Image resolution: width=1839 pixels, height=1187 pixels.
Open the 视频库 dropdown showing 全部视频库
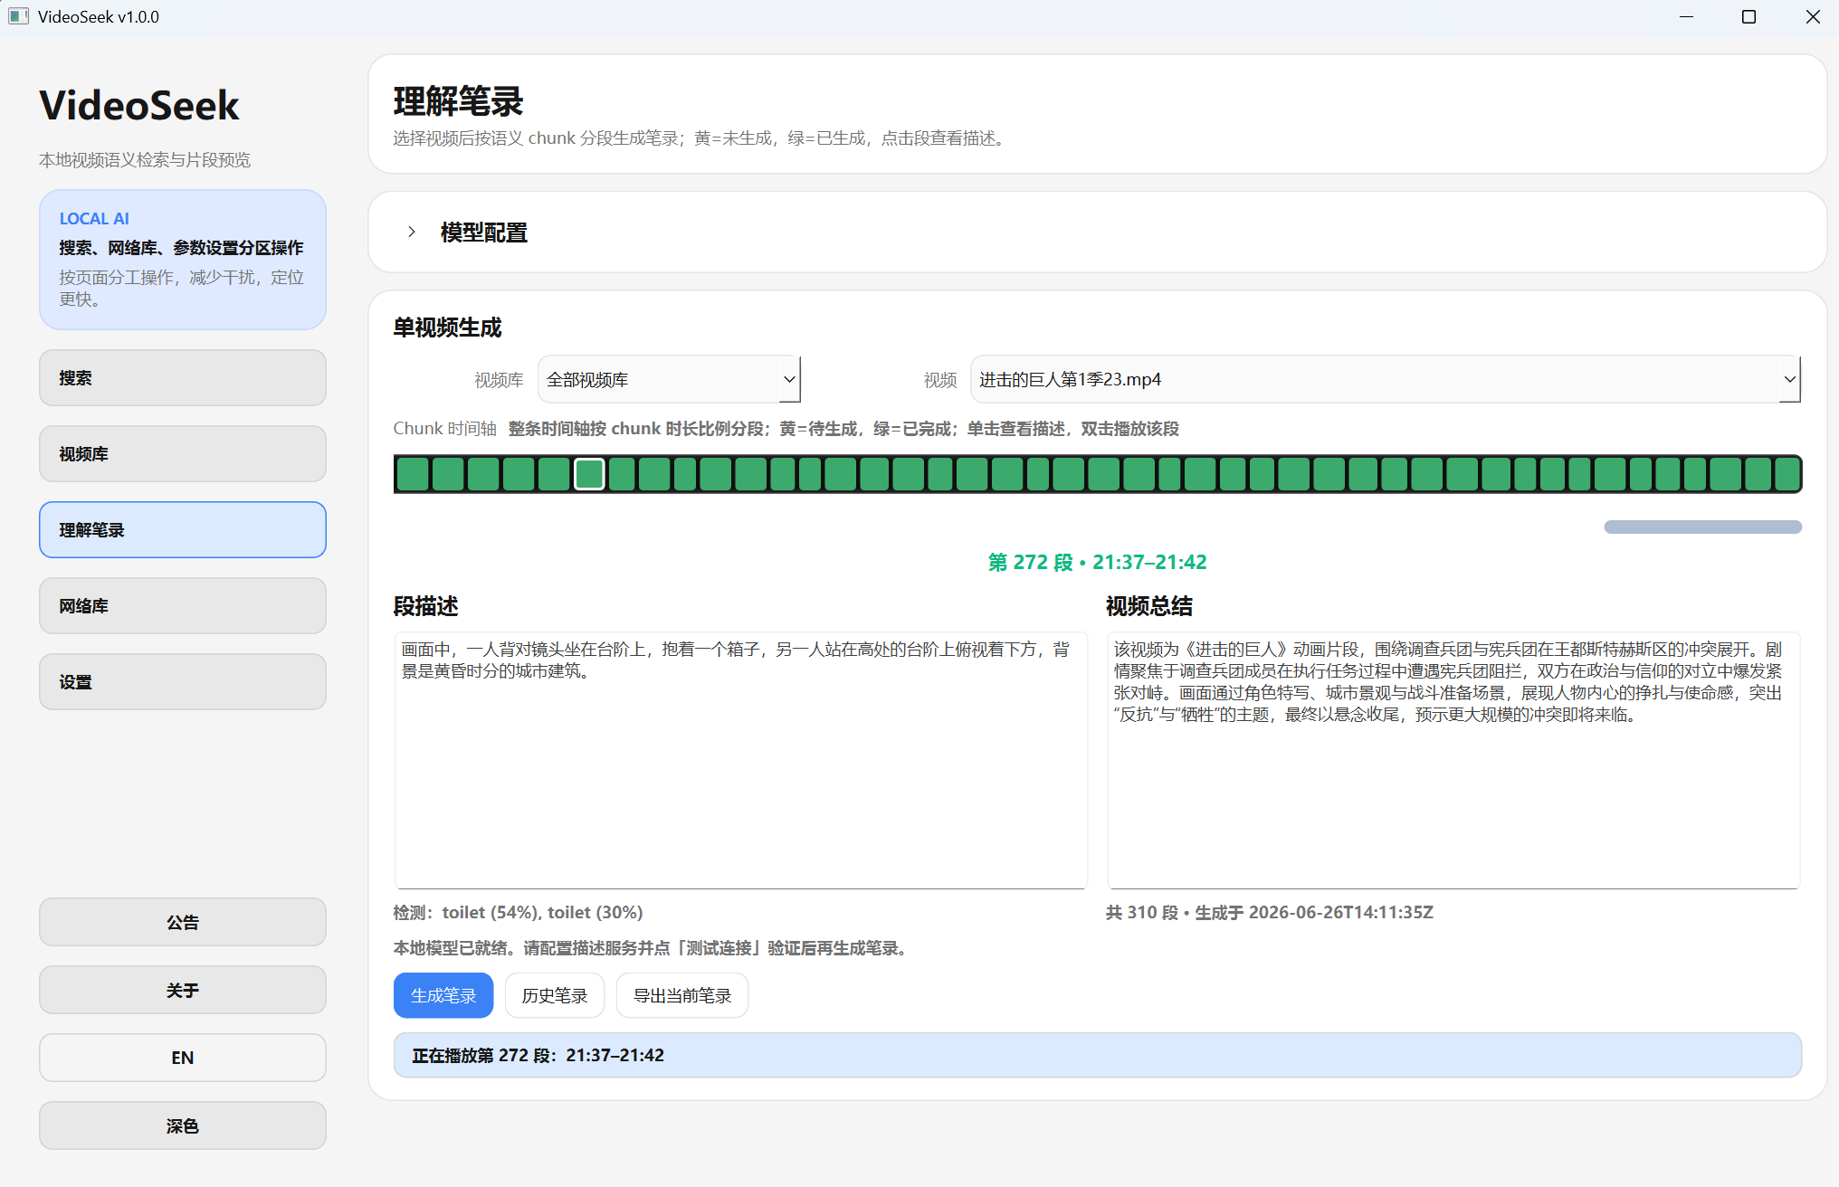(x=669, y=379)
